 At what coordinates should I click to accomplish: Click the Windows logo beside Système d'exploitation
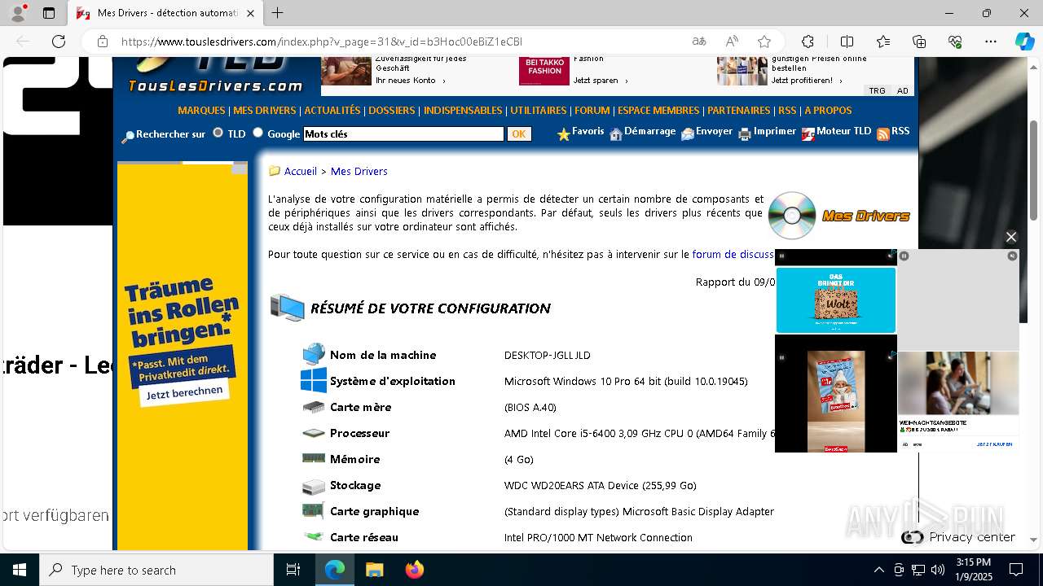pyautogui.click(x=314, y=380)
